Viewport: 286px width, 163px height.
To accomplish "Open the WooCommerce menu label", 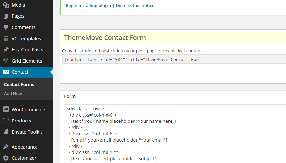I will [28, 110].
